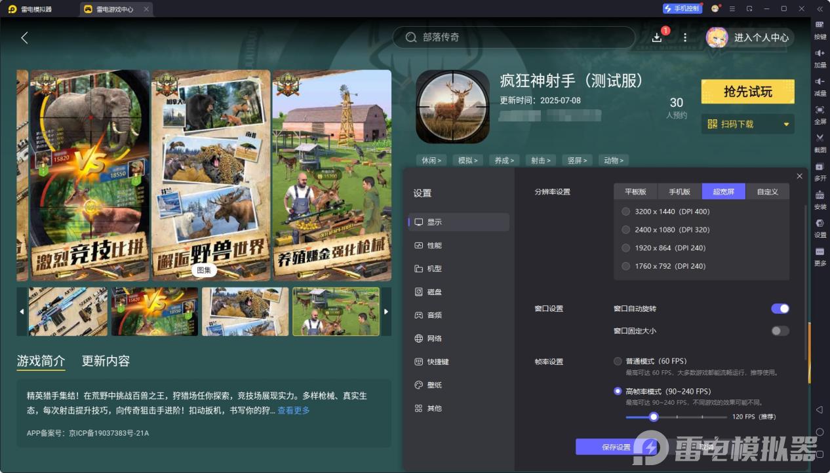
Task: Enable the 窗口固定大小 switch
Action: 780,331
